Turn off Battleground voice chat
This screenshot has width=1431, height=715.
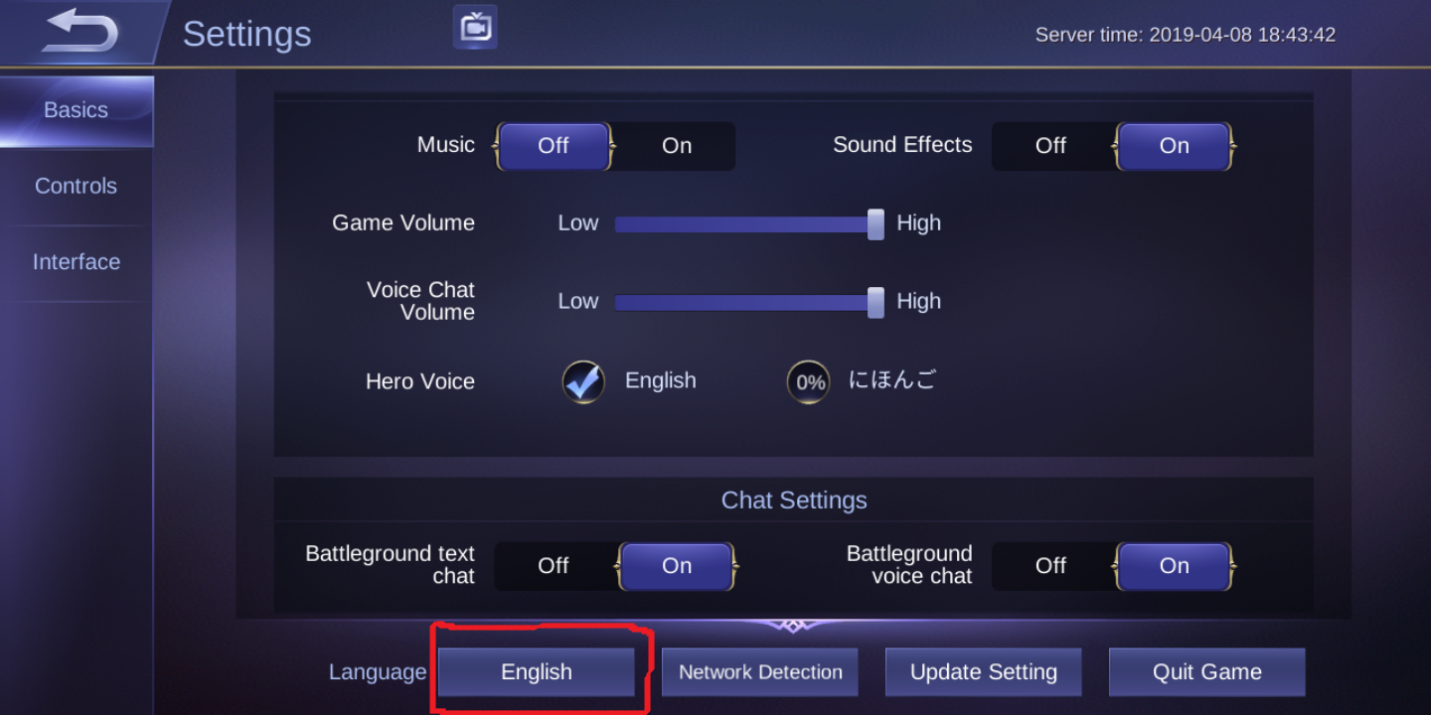(1050, 566)
